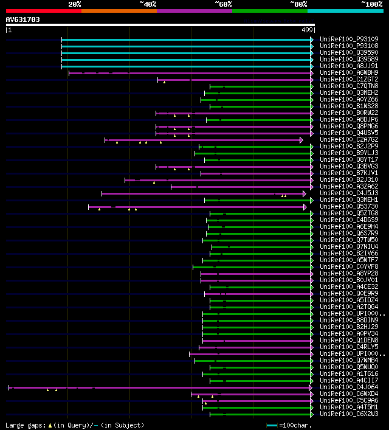The image size is (389, 430).
Task: Select the UniRef100_Q3MEH2 label
Action: click(349, 92)
